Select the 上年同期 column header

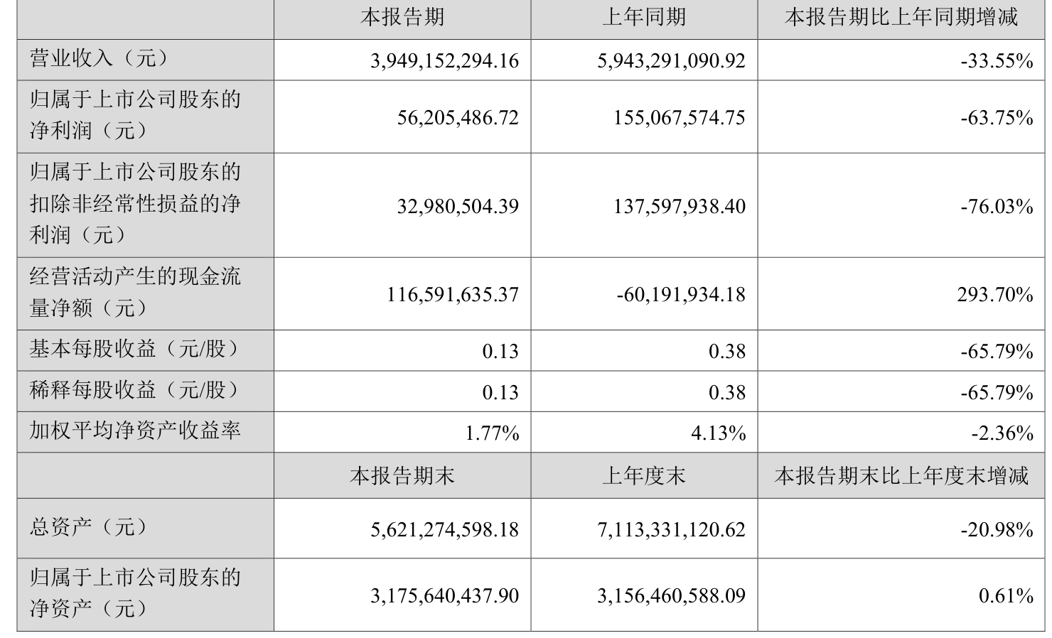[644, 17]
